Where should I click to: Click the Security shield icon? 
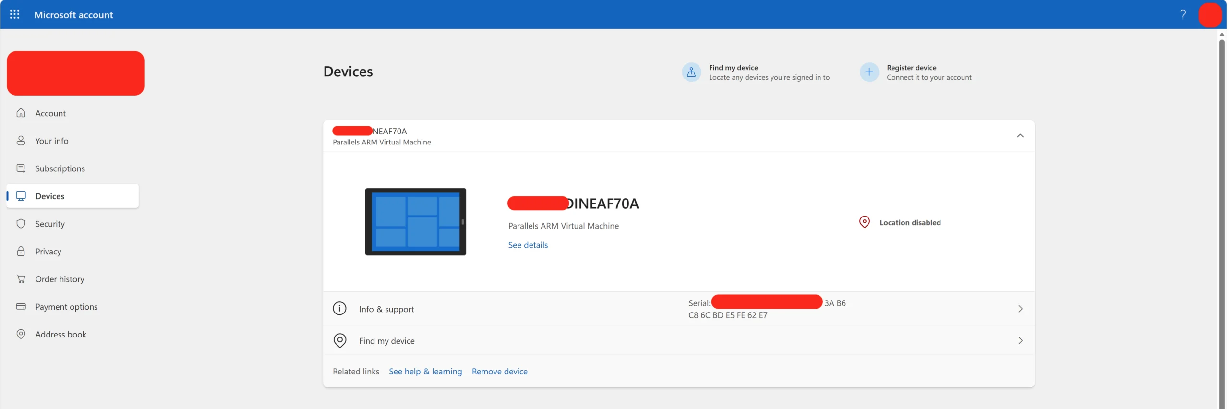tap(21, 224)
